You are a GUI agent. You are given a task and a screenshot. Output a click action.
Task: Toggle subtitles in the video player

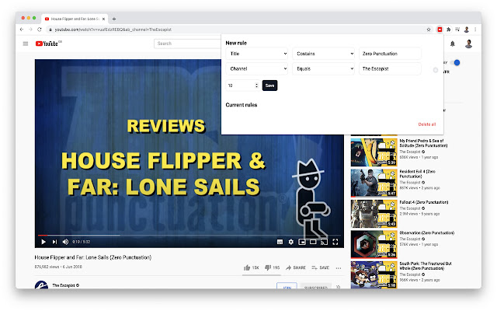point(280,242)
